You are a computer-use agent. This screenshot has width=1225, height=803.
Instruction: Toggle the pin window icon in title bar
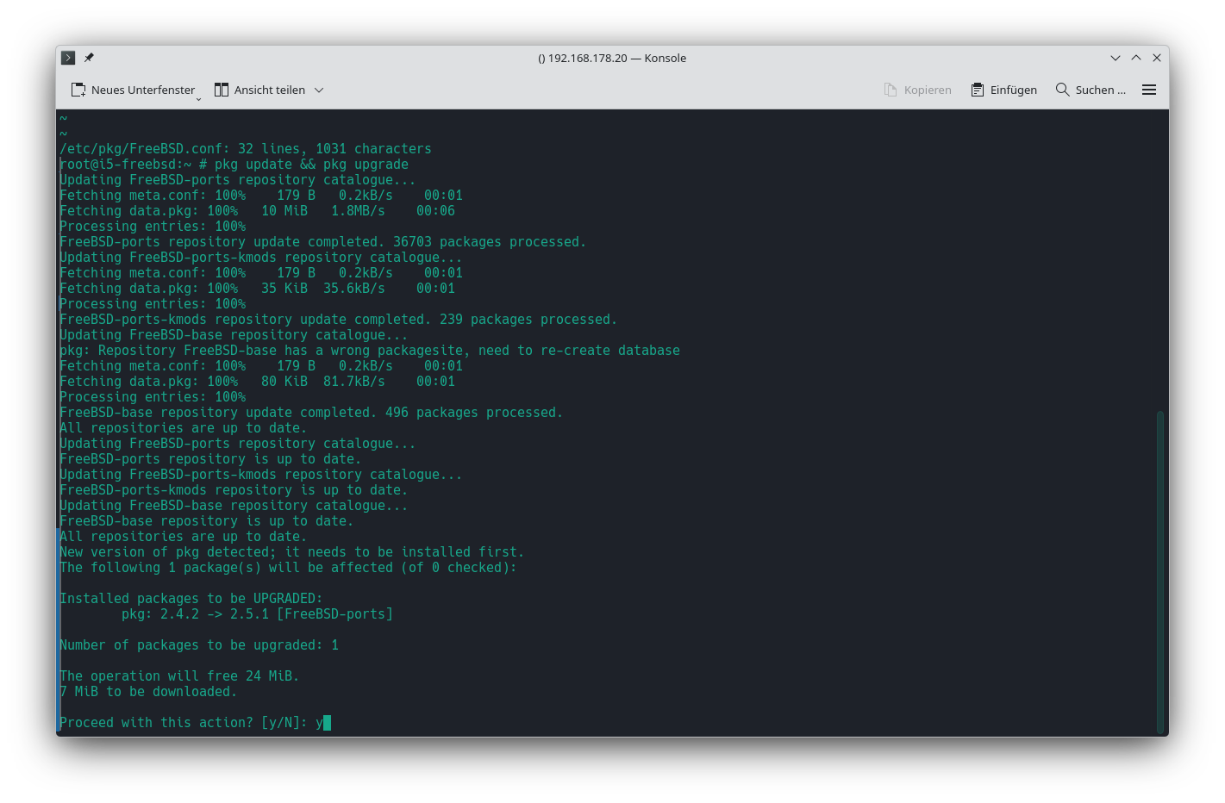(x=89, y=58)
